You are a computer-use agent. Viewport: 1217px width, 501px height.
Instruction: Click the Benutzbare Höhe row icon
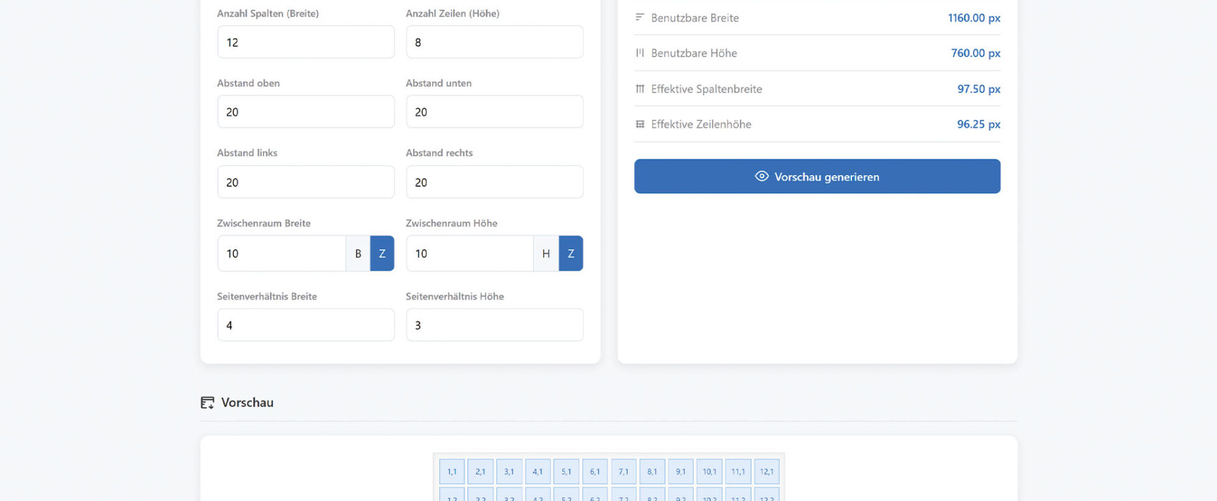click(x=640, y=53)
